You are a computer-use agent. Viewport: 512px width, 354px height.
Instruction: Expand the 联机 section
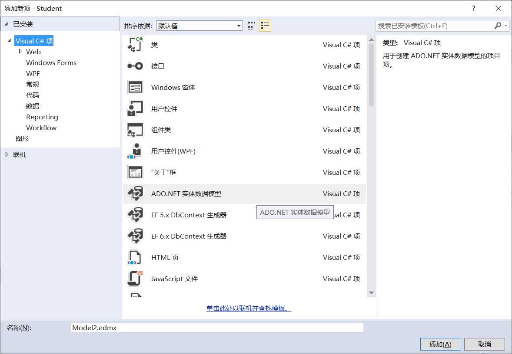point(7,154)
